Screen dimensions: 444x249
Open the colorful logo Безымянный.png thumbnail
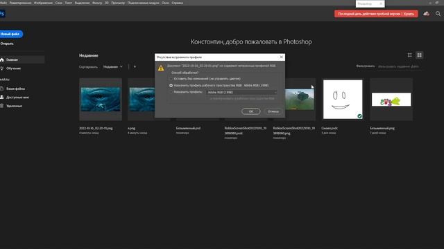point(391,100)
